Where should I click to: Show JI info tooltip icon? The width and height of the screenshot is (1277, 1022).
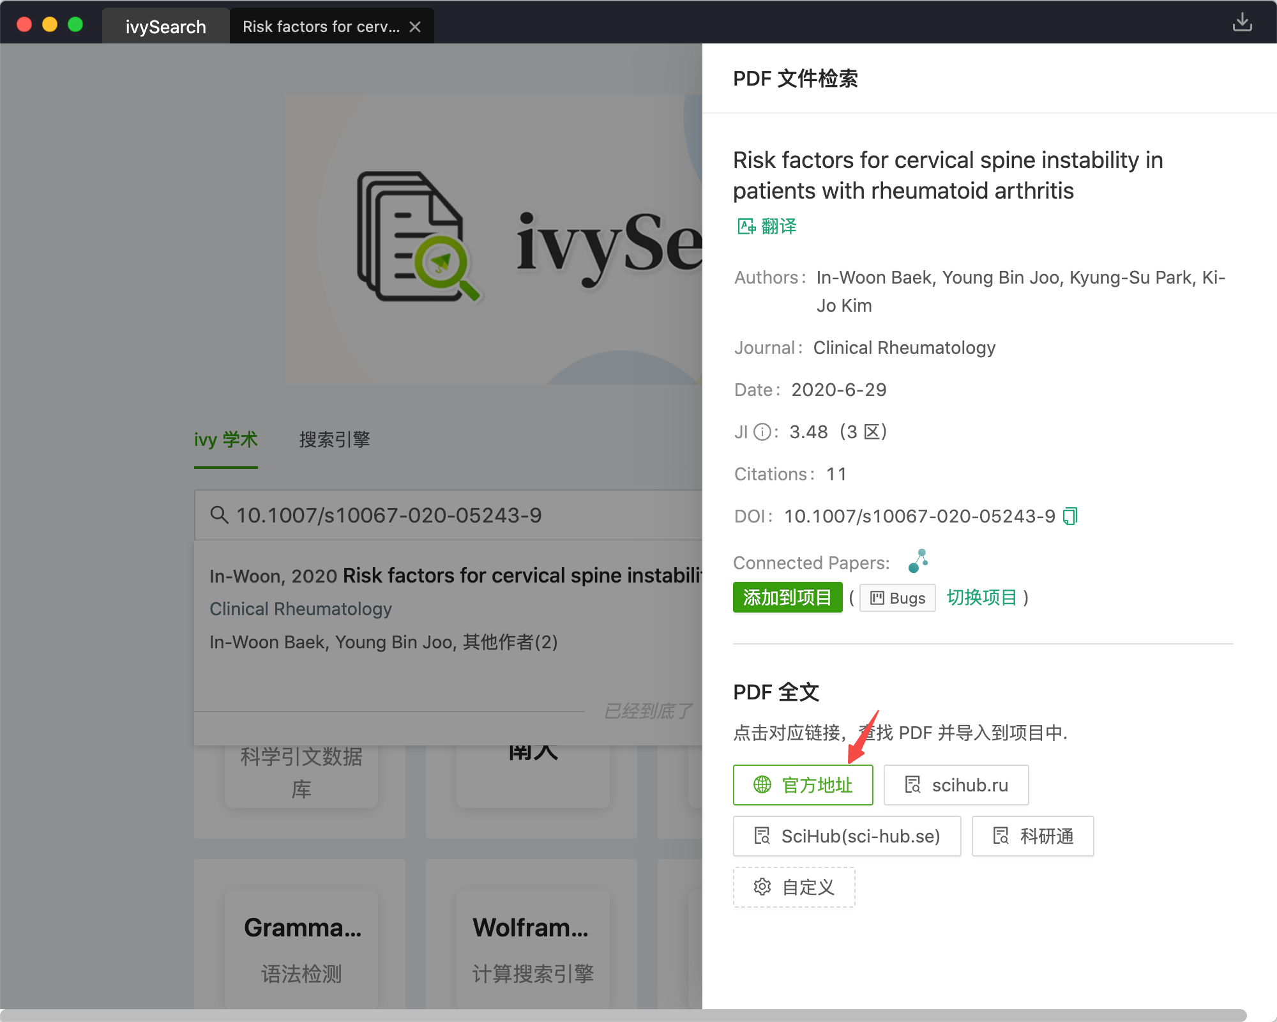click(762, 432)
